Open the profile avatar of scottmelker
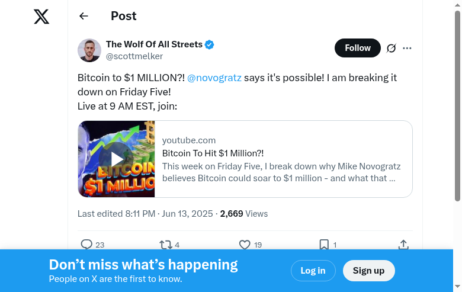Viewport: 462px width, 292px height. click(89, 50)
